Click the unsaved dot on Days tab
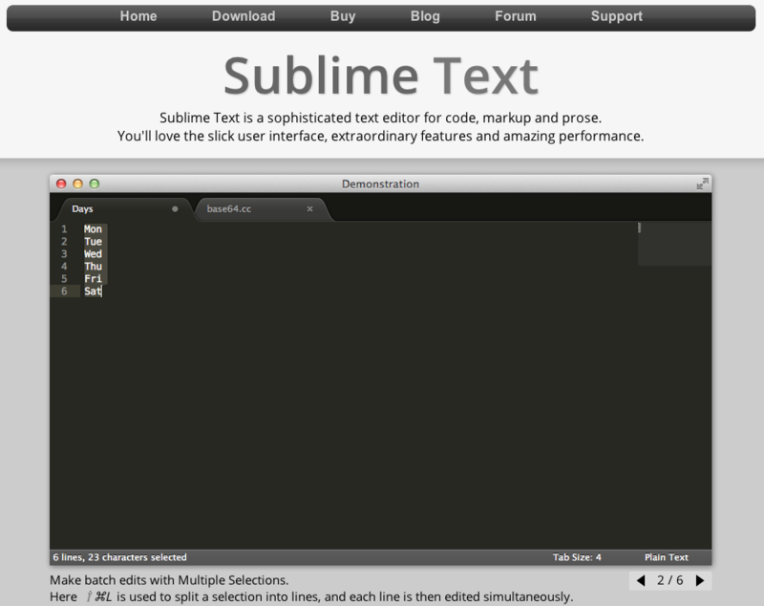Screen dimensions: 764x606 175,209
